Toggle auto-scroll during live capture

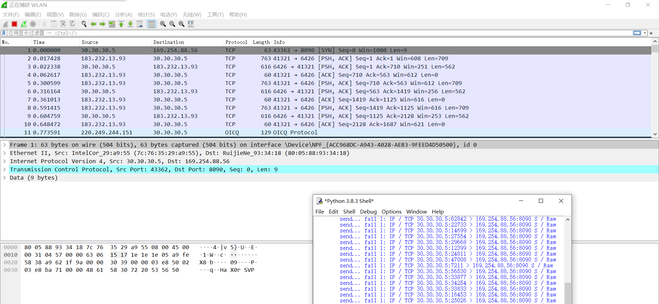[x=140, y=24]
